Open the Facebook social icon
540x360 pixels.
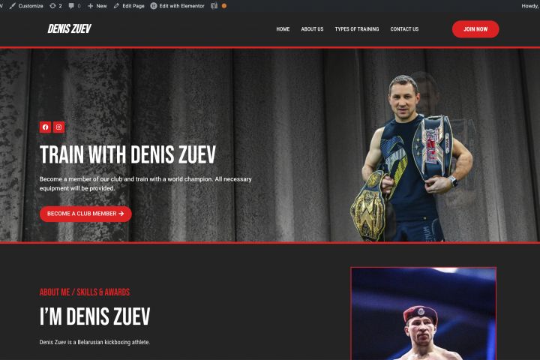(x=46, y=127)
